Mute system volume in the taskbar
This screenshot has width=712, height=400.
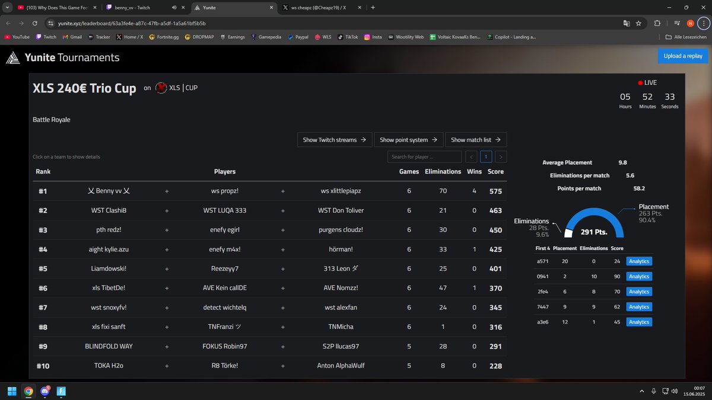tap(674, 391)
